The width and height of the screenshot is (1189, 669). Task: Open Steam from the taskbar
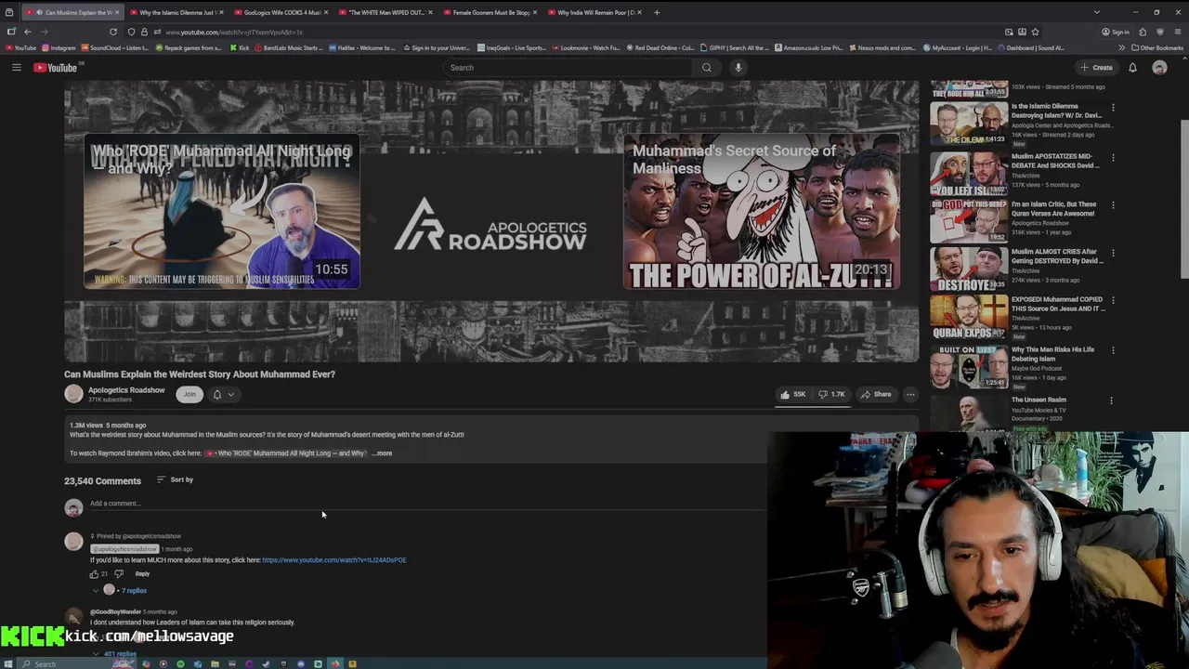click(266, 663)
